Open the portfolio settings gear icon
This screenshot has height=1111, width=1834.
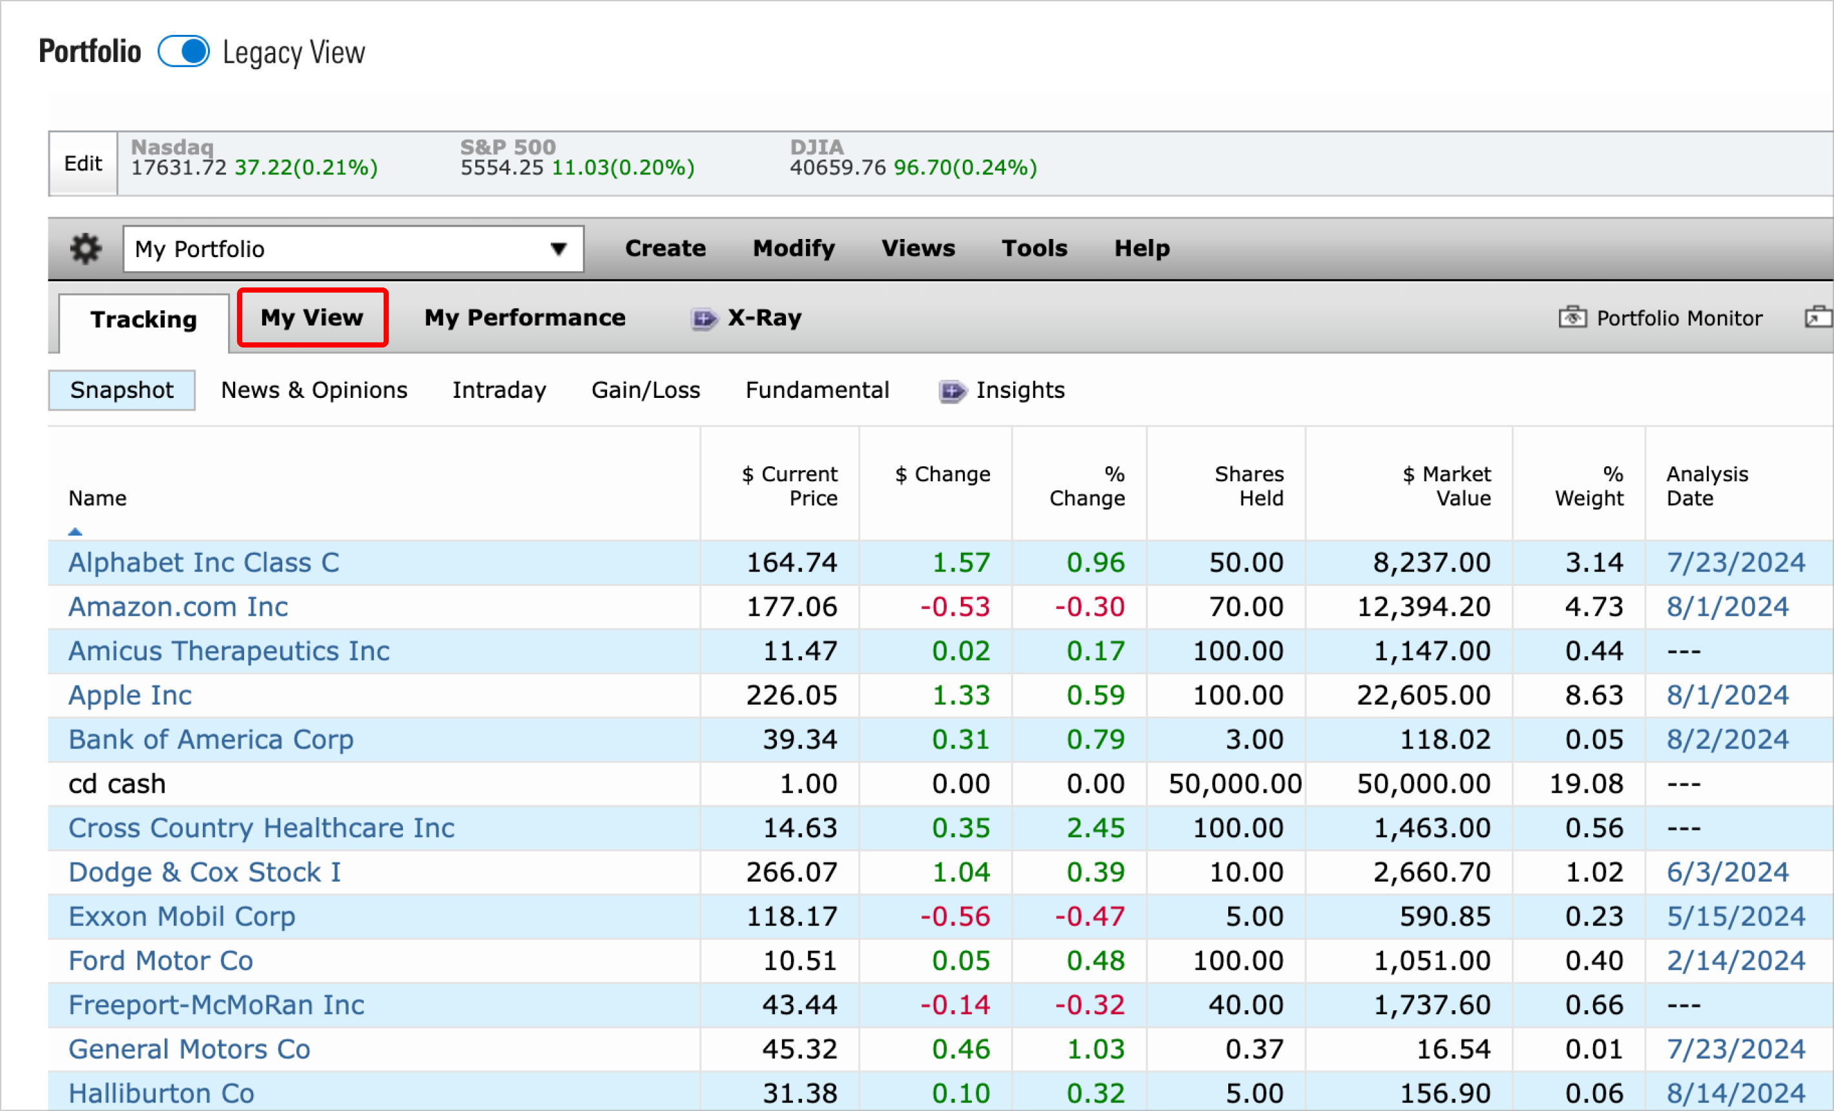(86, 249)
